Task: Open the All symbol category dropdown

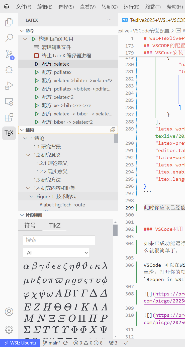Action: 56,253
